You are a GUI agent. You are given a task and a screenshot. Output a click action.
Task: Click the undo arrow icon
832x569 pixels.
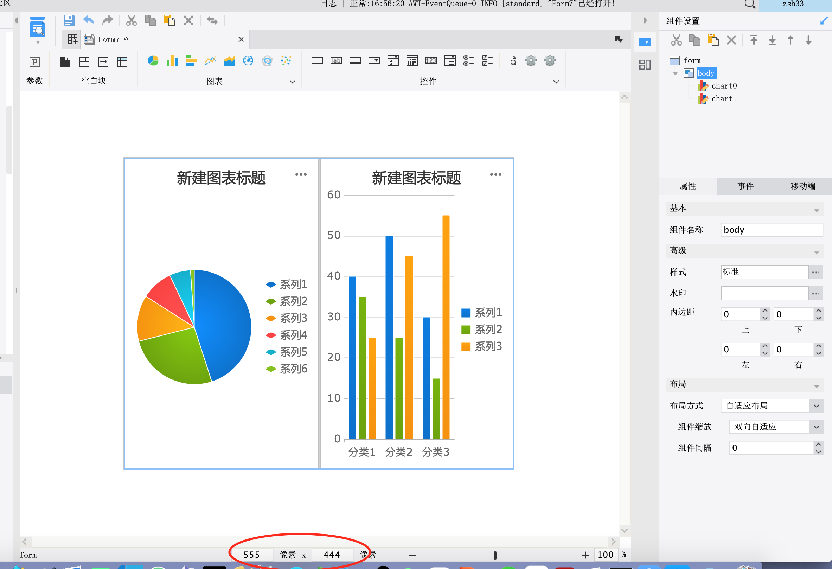(88, 20)
